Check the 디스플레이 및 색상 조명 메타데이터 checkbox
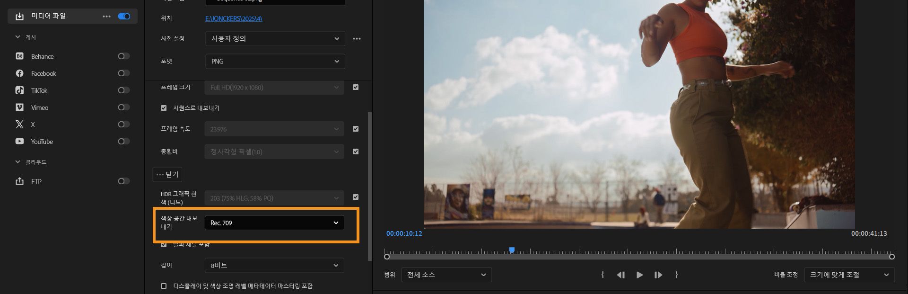Viewport: 908px width, 294px height. point(164,286)
